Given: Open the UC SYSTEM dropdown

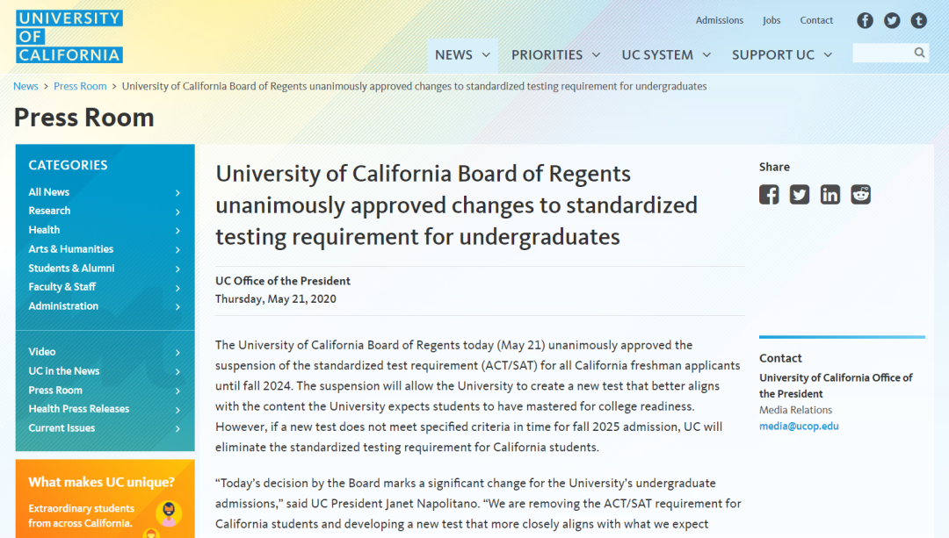Looking at the screenshot, I should [666, 55].
